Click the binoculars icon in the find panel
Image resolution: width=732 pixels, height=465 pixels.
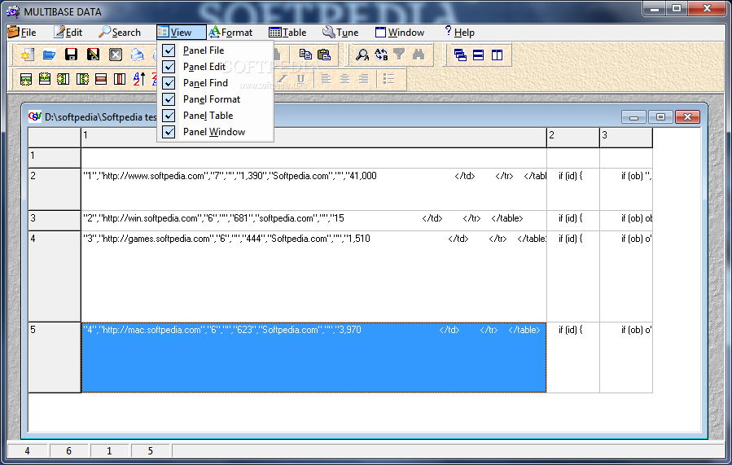tap(419, 55)
